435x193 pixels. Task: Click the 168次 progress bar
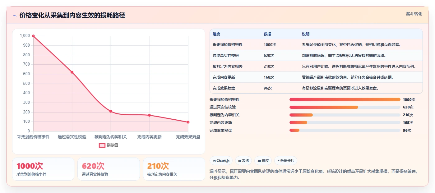coord(345,122)
